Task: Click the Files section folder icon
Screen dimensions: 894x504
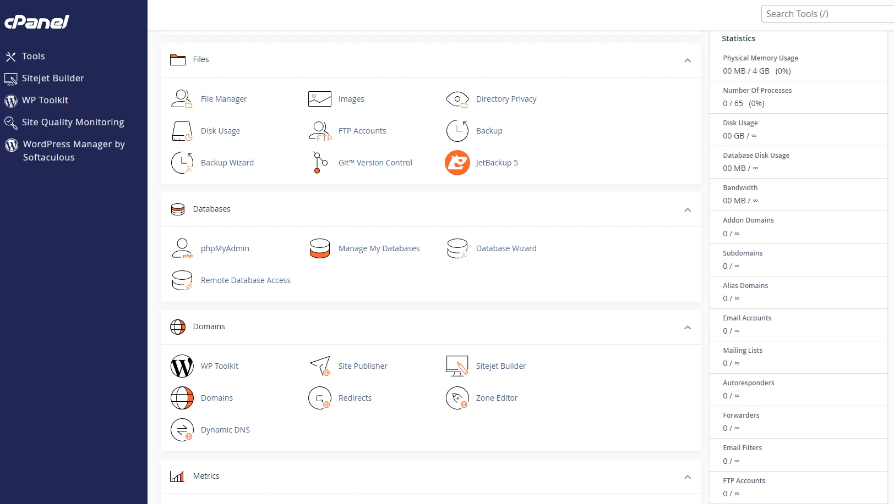Action: (x=177, y=59)
